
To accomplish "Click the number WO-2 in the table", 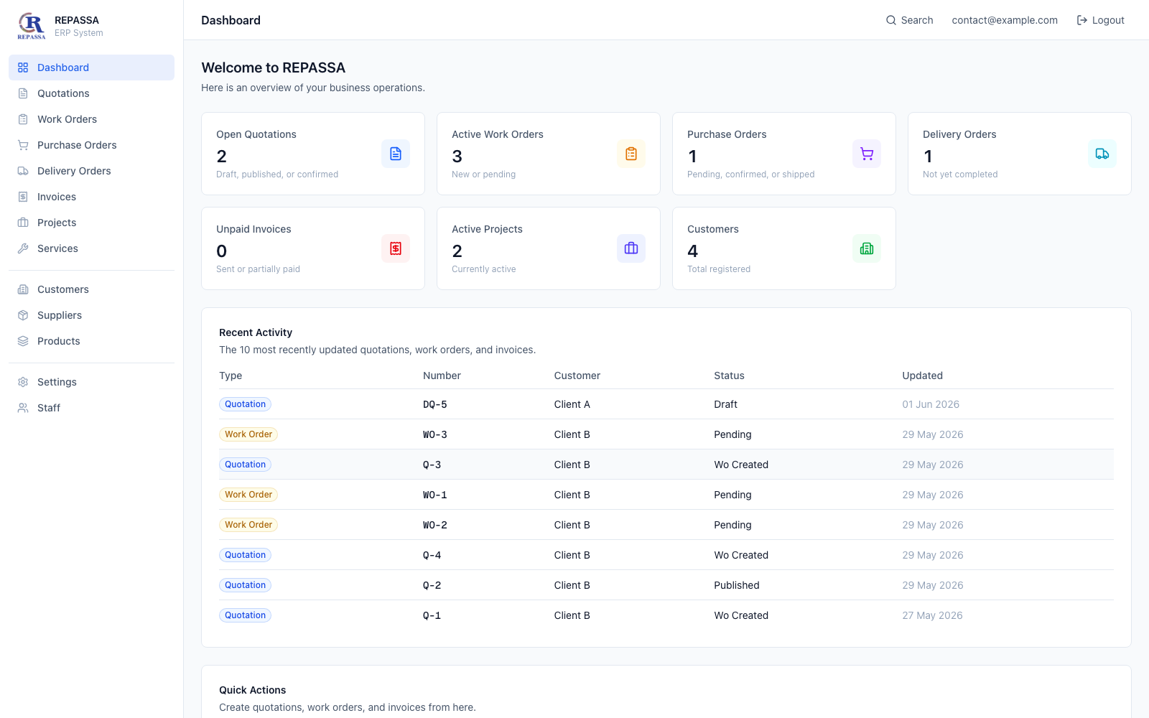I will (x=435, y=525).
